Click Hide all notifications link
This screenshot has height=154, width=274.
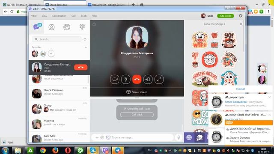tap(241, 89)
